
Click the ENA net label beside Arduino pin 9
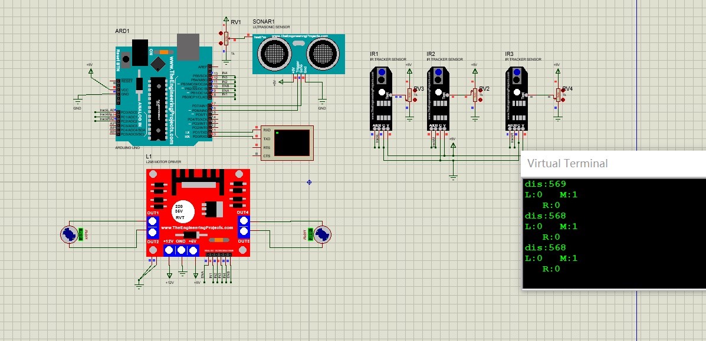tap(225, 90)
